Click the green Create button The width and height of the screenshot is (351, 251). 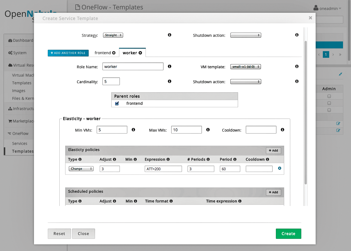coord(288,234)
